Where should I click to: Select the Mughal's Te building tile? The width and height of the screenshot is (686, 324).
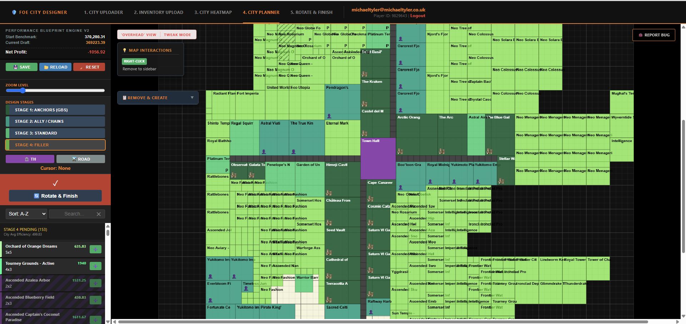point(622,102)
